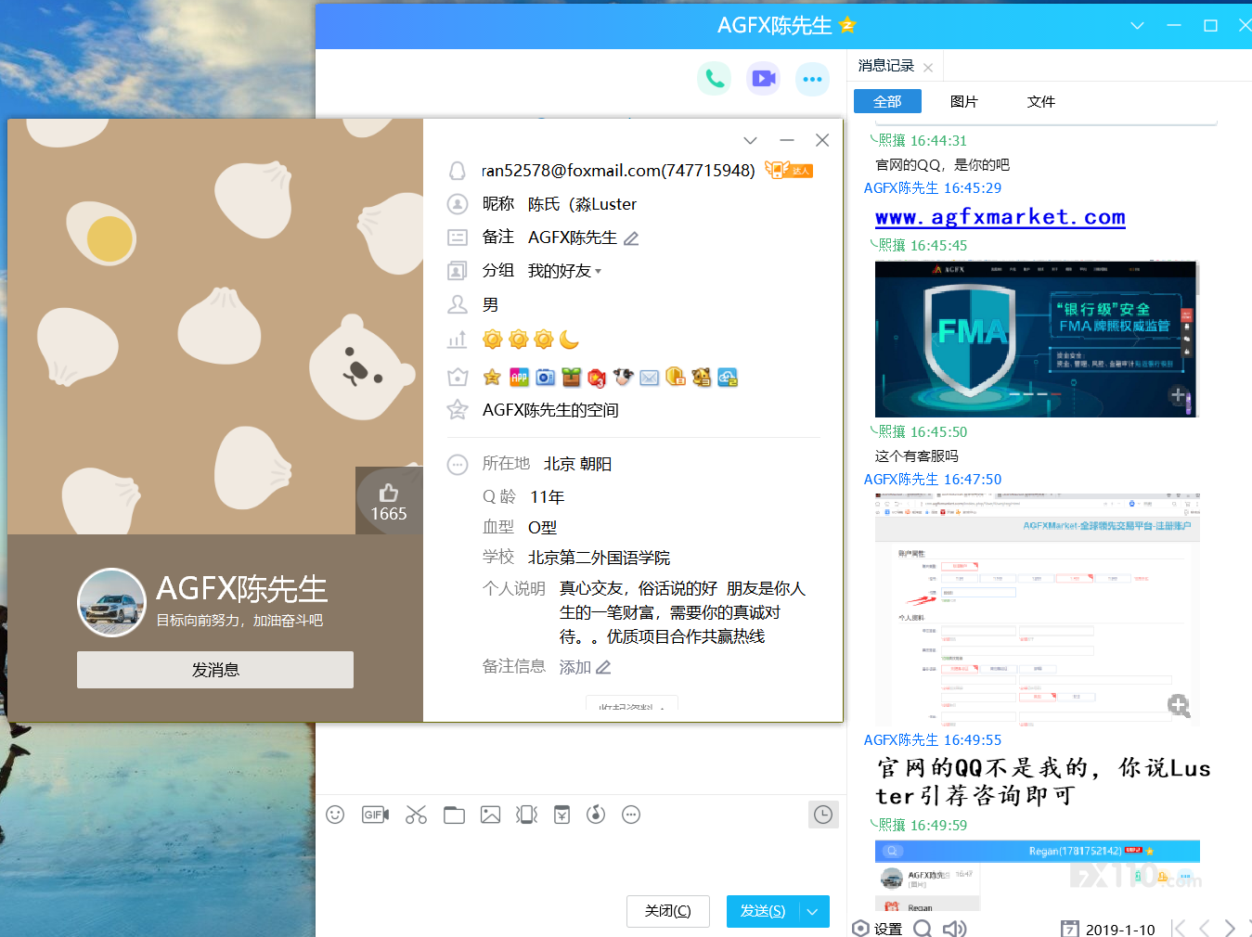Open AGFX陈先生的空间 link
The image size is (1252, 937).
pyautogui.click(x=550, y=410)
